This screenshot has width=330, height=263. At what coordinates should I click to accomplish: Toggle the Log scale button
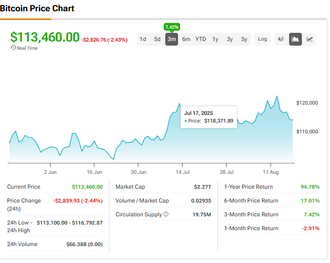pyautogui.click(x=262, y=39)
